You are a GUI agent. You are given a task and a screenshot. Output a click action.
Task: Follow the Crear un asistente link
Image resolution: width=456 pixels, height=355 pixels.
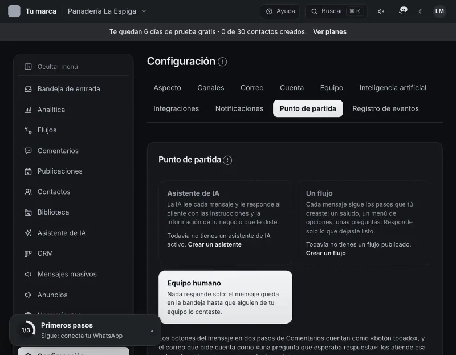pyautogui.click(x=215, y=244)
